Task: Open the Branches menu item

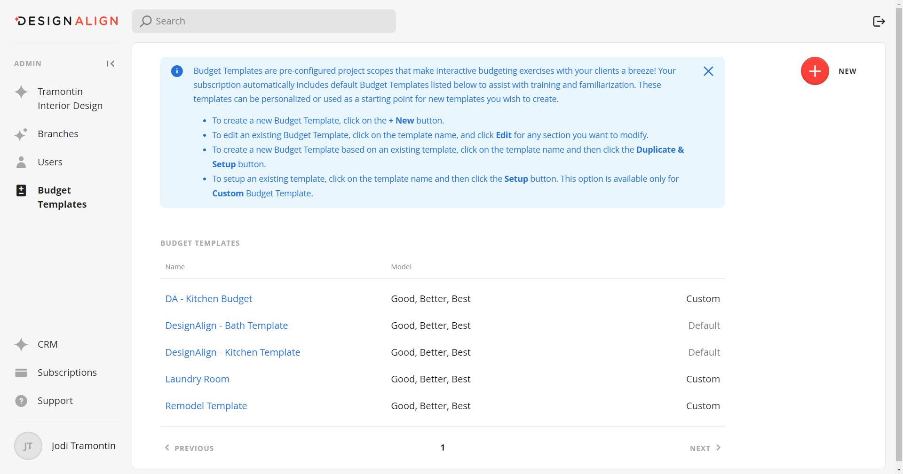Action: pos(58,134)
